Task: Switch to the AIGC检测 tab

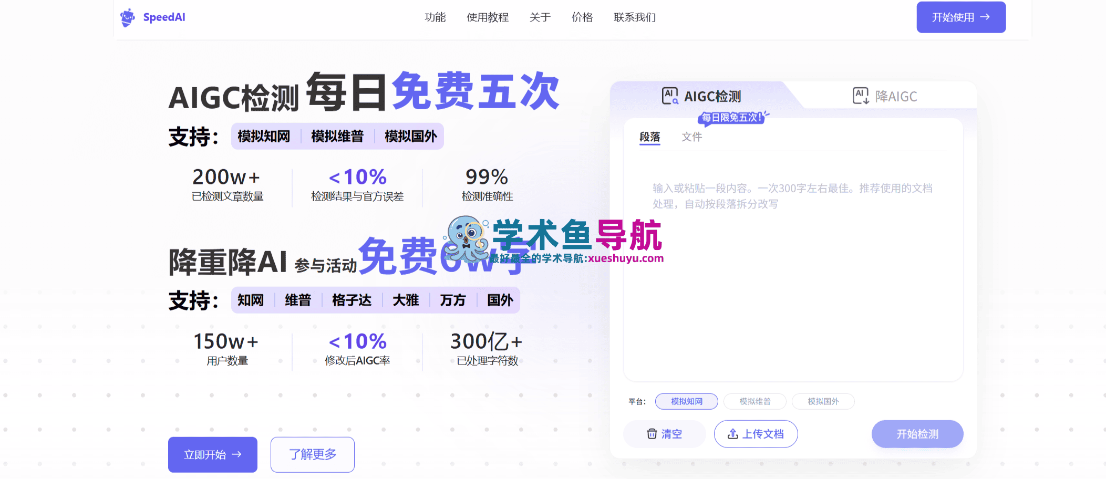Action: [x=701, y=96]
